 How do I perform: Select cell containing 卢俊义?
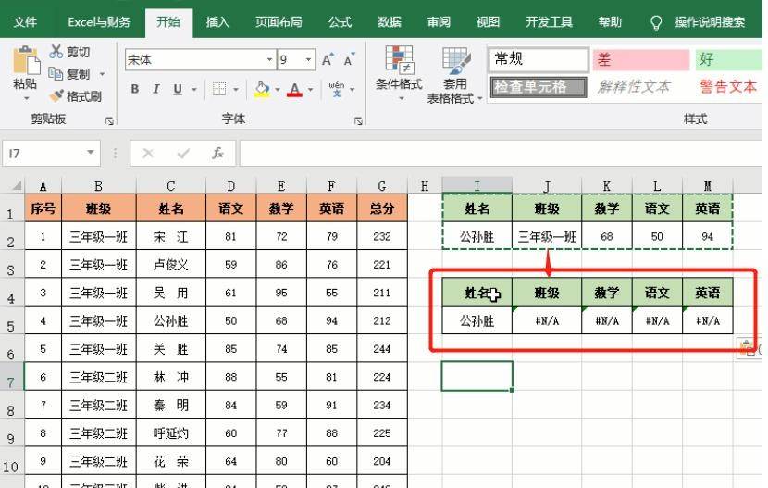point(171,265)
